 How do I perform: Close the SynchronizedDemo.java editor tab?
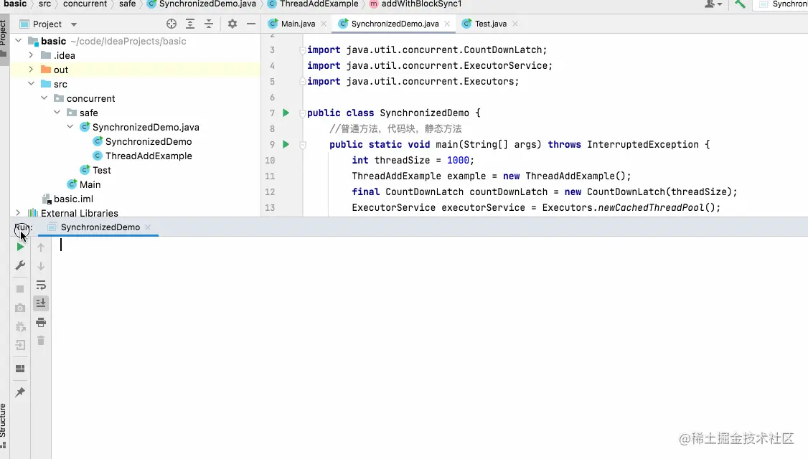coord(447,24)
